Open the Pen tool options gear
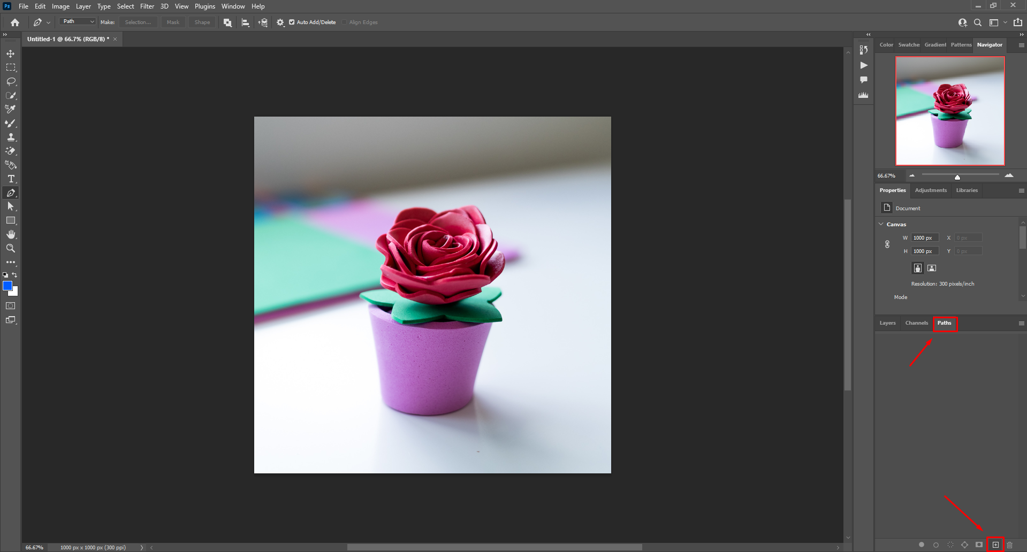Screen dimensions: 1027x552 pyautogui.click(x=280, y=22)
